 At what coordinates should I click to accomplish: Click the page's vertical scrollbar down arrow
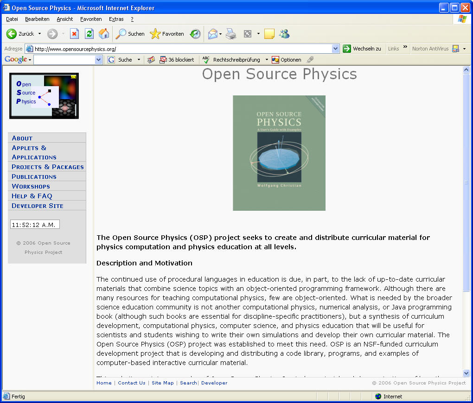coord(466,373)
